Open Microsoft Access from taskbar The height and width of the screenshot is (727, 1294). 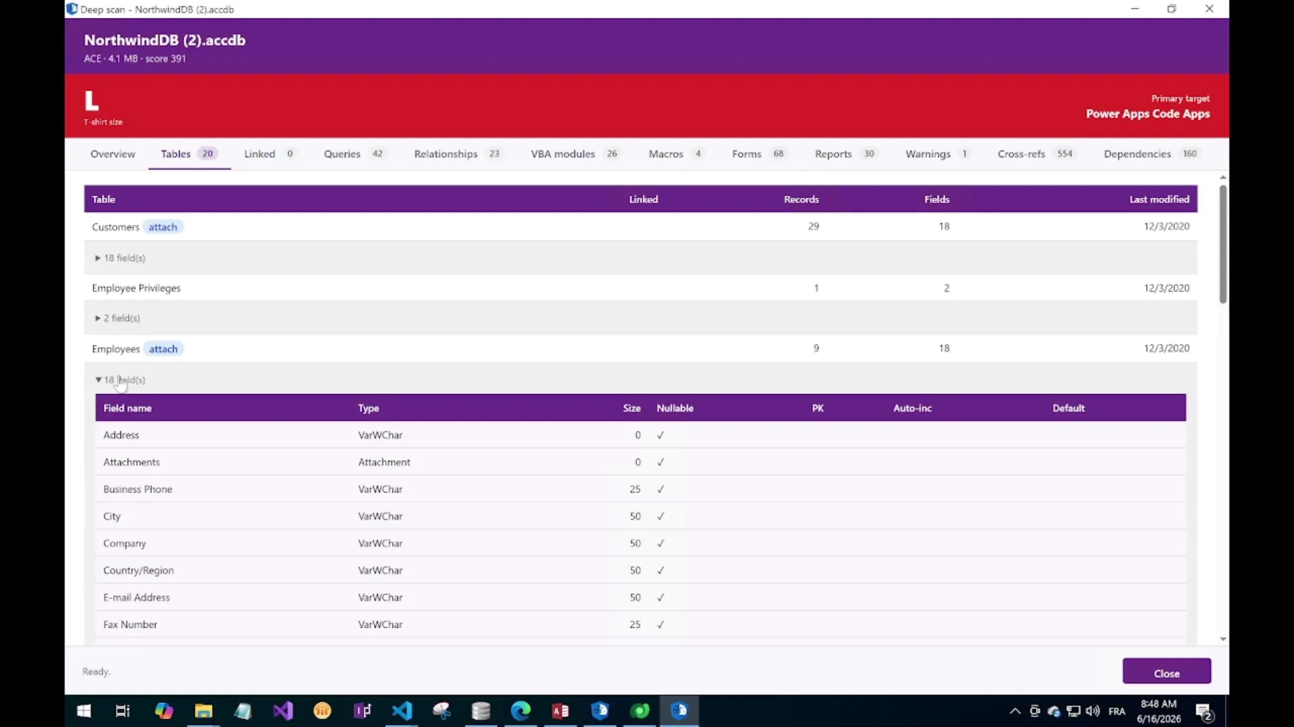[560, 711]
